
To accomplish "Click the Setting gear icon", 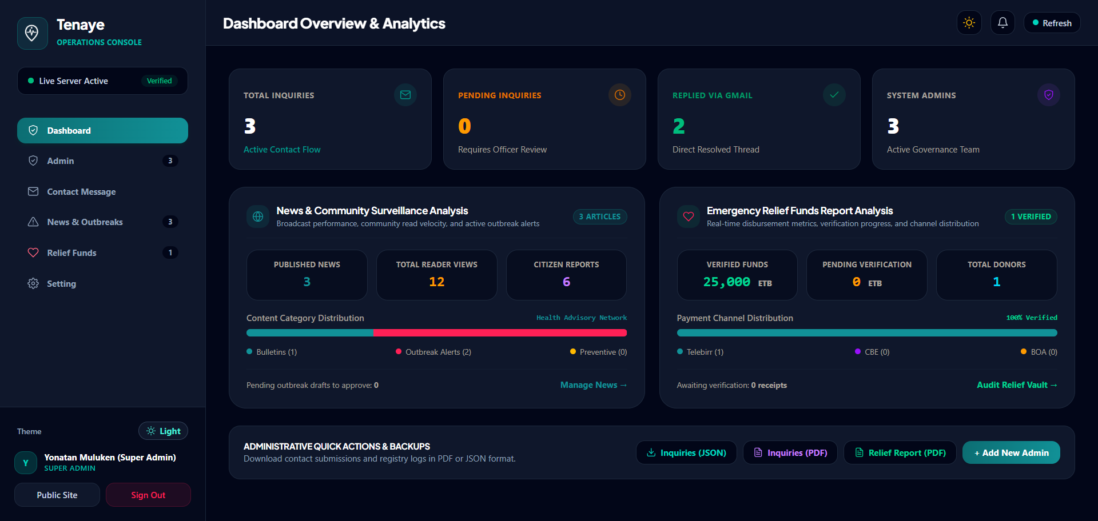I will pos(33,283).
